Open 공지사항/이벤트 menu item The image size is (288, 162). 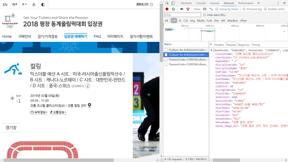(141, 36)
